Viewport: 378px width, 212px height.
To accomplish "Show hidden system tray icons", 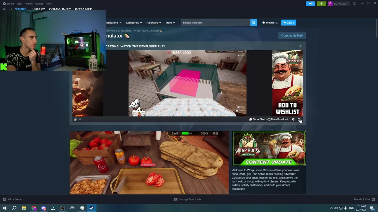I will pyautogui.click(x=331, y=208).
